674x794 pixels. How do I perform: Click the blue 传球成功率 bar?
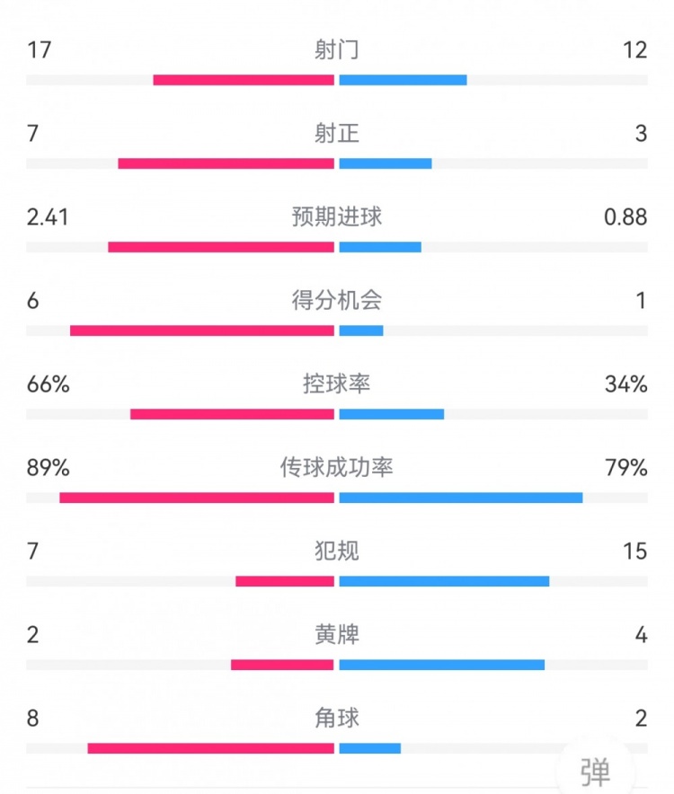[461, 498]
